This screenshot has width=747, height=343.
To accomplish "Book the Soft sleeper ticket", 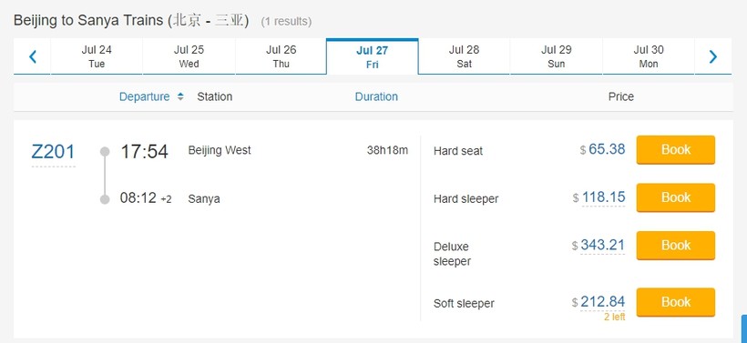I will coord(676,302).
